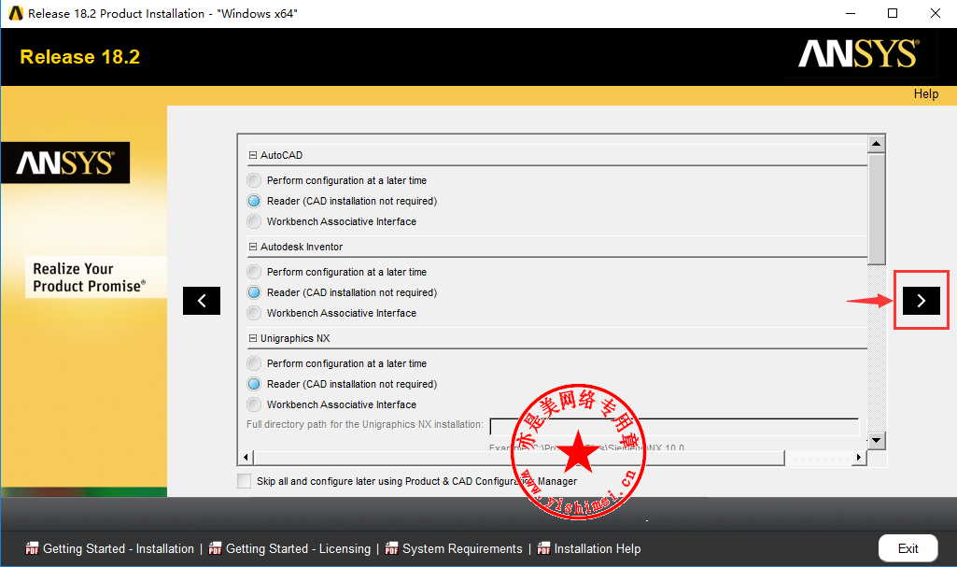Click vertical scrollbar down arrow

pos(877,440)
